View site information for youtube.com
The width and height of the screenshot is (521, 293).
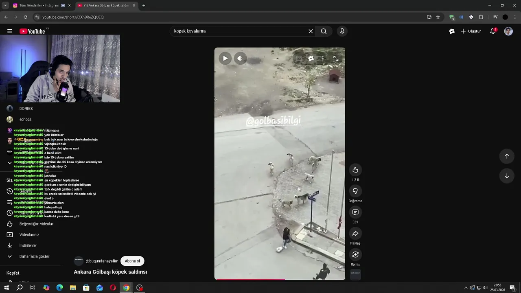pos(37,17)
